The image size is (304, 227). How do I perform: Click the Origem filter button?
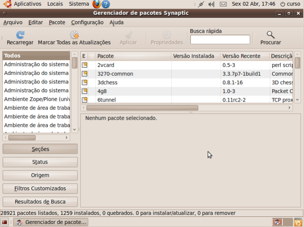click(x=40, y=175)
